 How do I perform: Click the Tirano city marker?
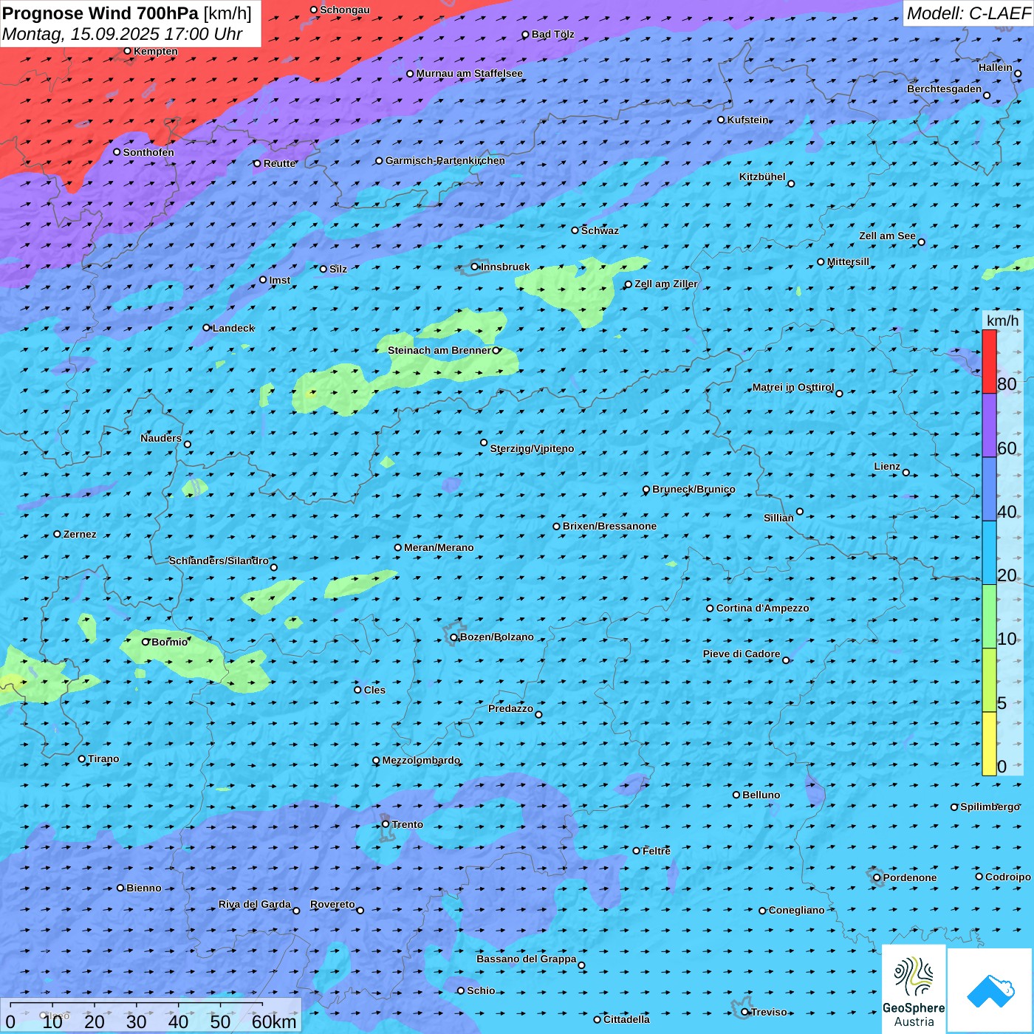click(x=82, y=759)
